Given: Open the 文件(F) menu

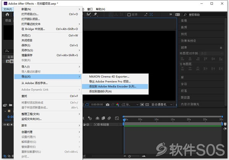Looking at the screenshot, I should tap(8, 9).
